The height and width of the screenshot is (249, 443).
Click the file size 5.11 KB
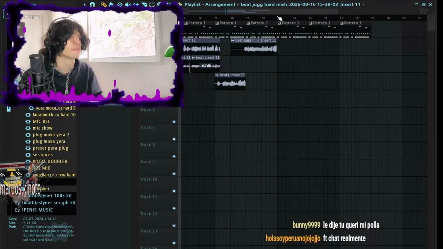pyautogui.click(x=29, y=223)
